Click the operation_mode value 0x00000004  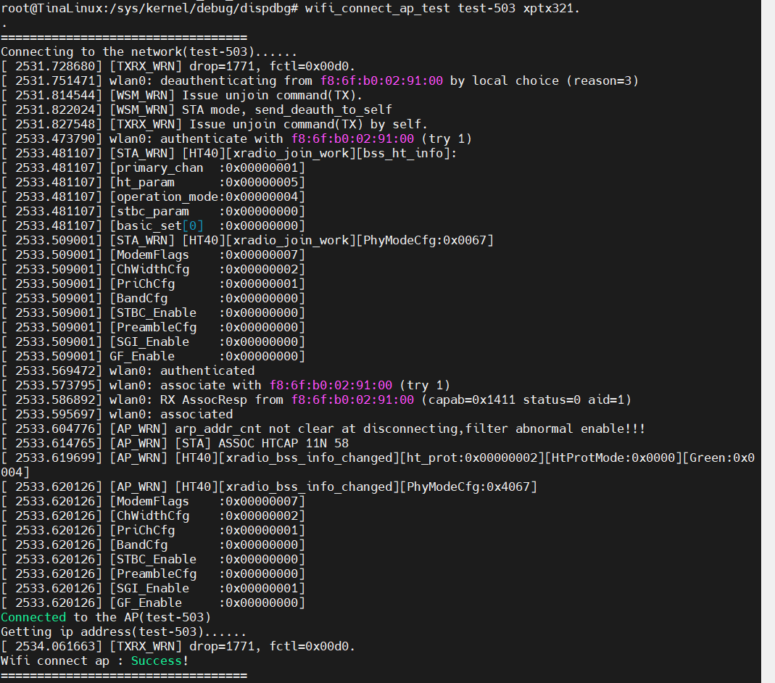(262, 196)
